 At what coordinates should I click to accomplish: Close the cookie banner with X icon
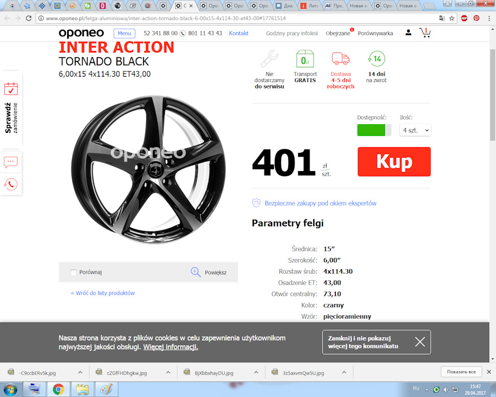[420, 342]
